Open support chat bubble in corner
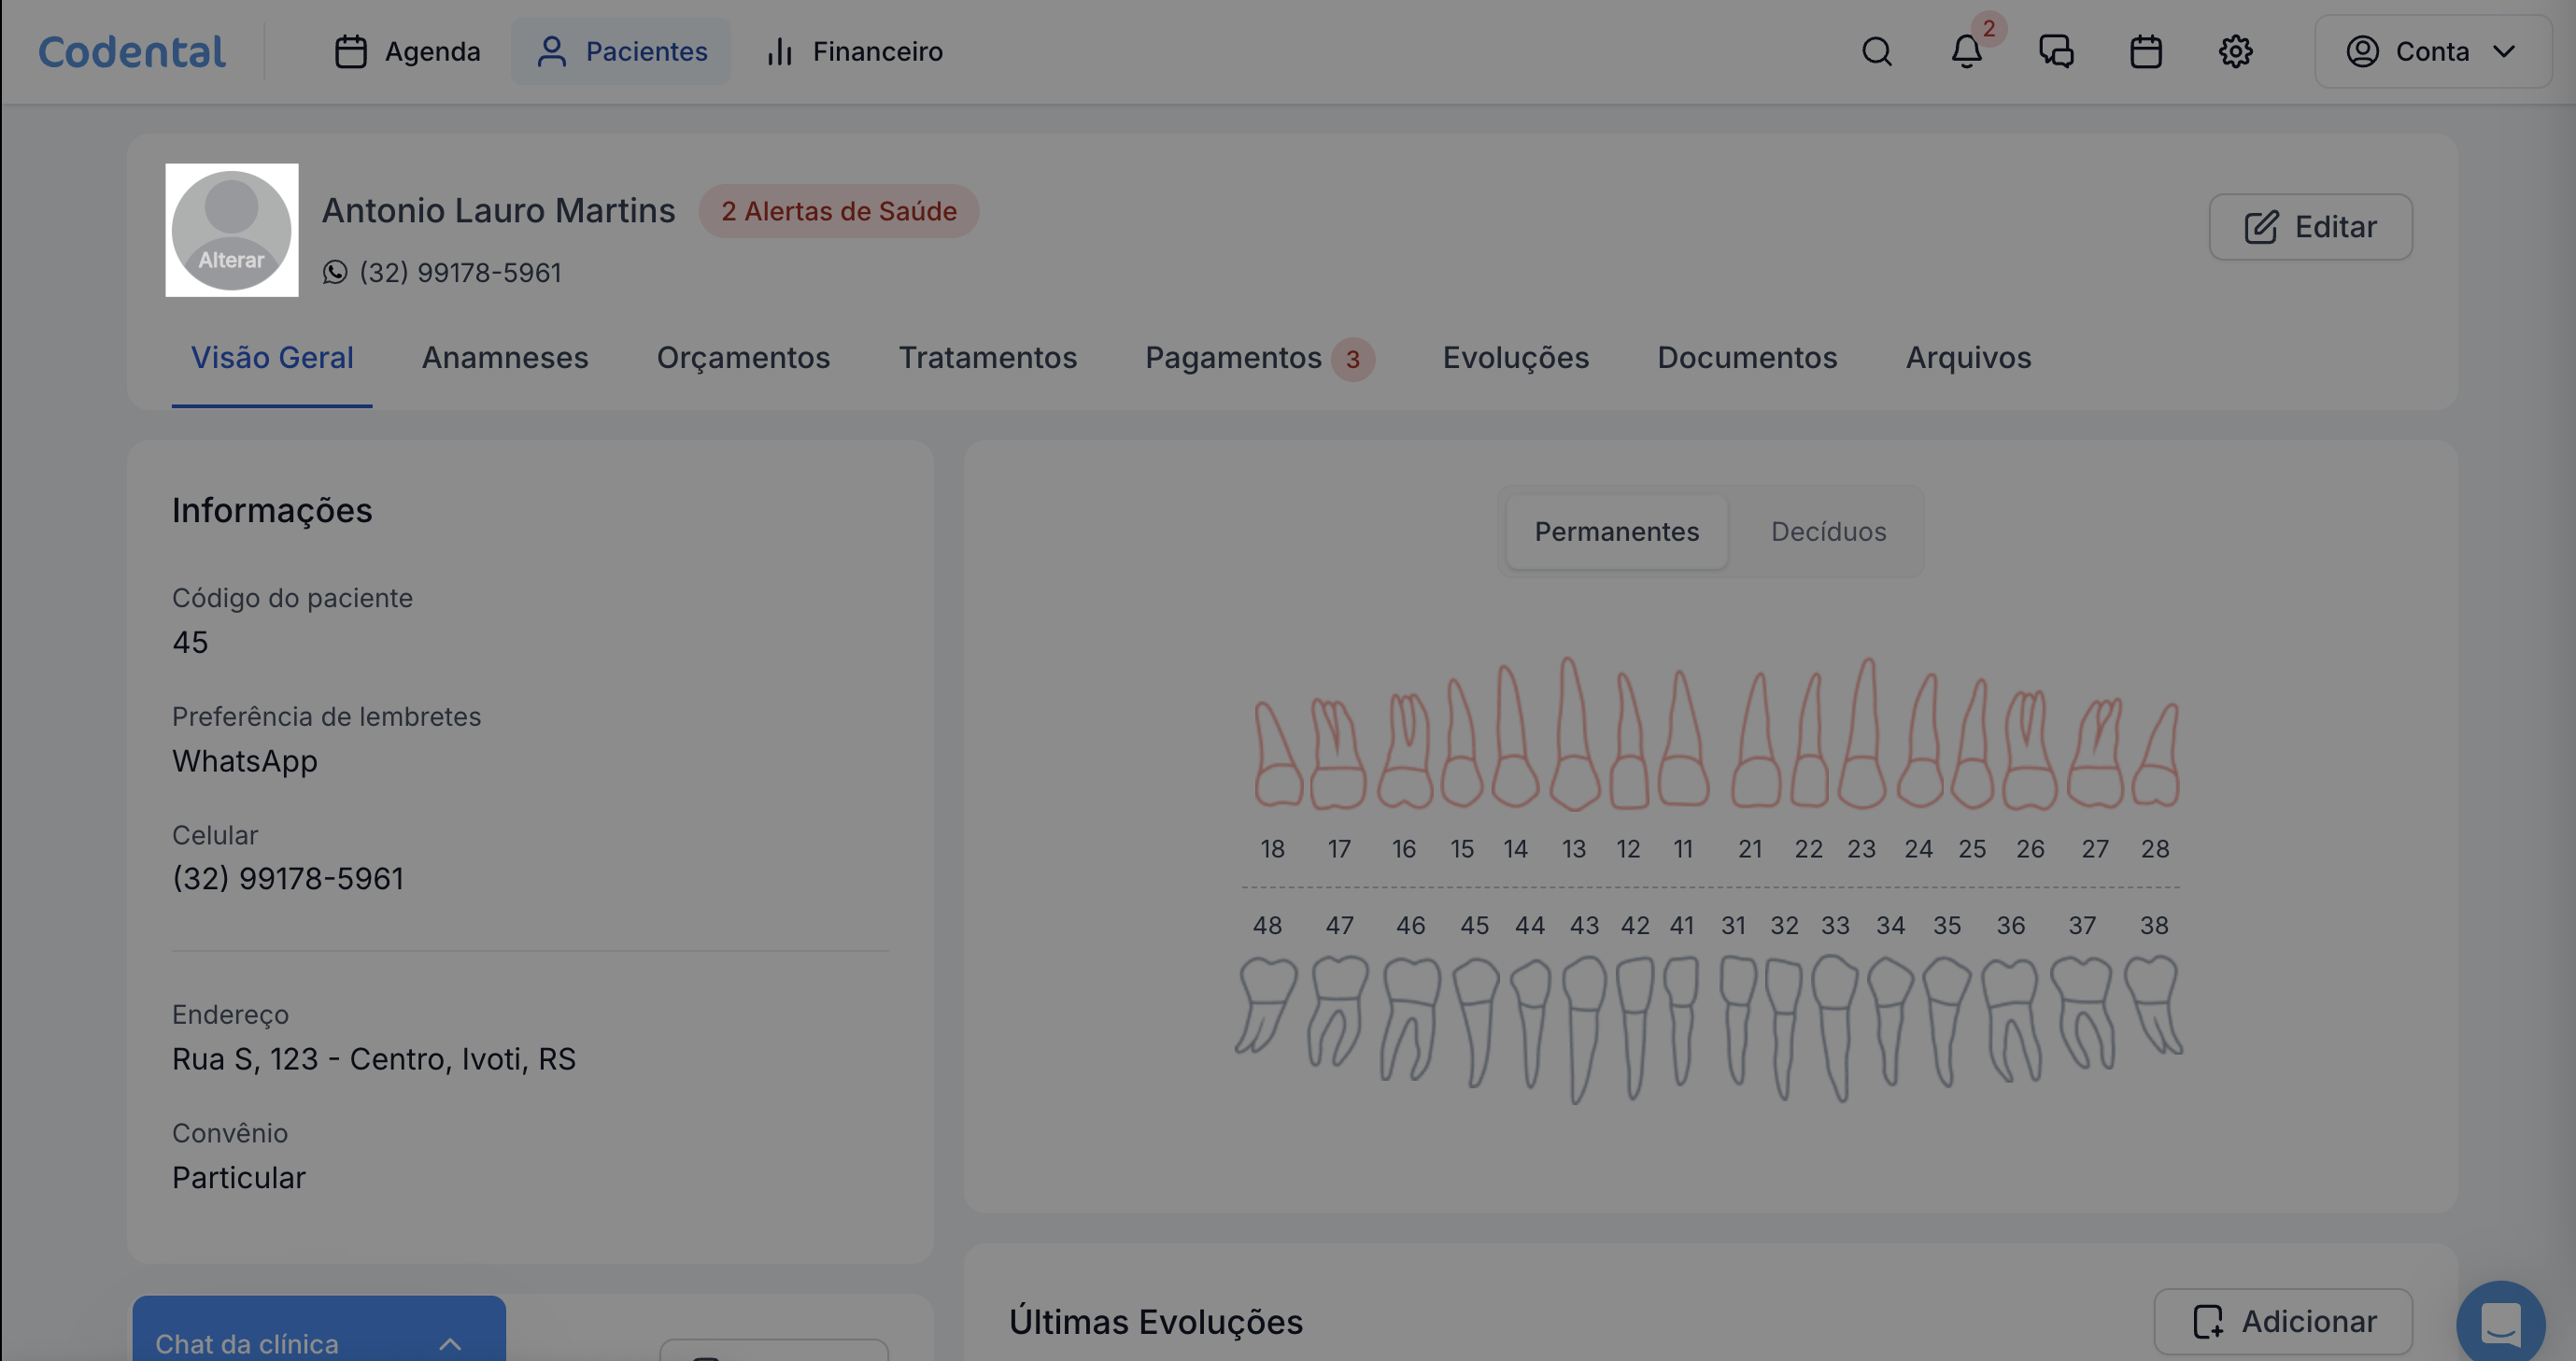This screenshot has width=2576, height=1361. pos(2499,1324)
